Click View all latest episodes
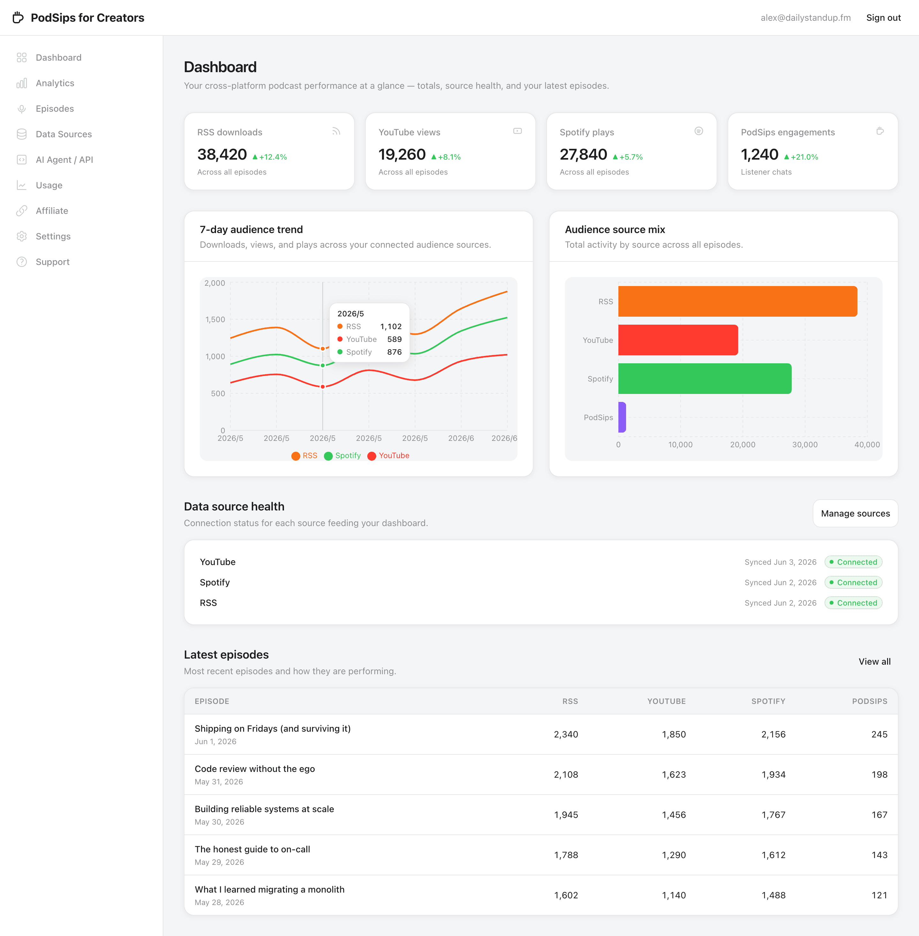The width and height of the screenshot is (919, 936). coord(874,662)
